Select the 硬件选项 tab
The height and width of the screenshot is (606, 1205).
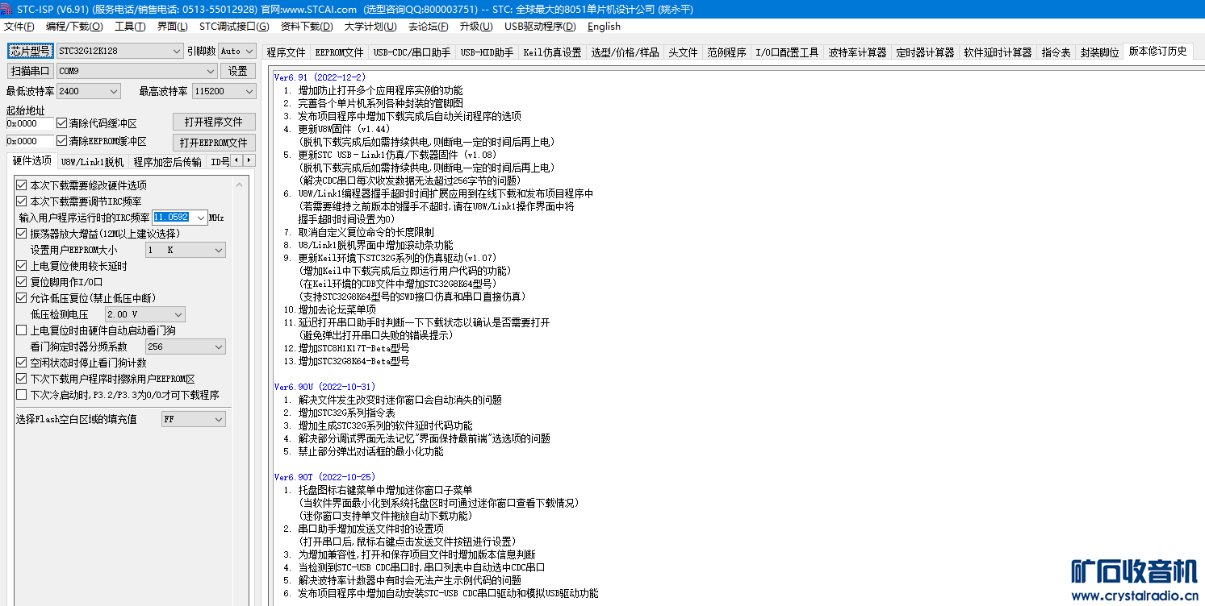tap(32, 161)
